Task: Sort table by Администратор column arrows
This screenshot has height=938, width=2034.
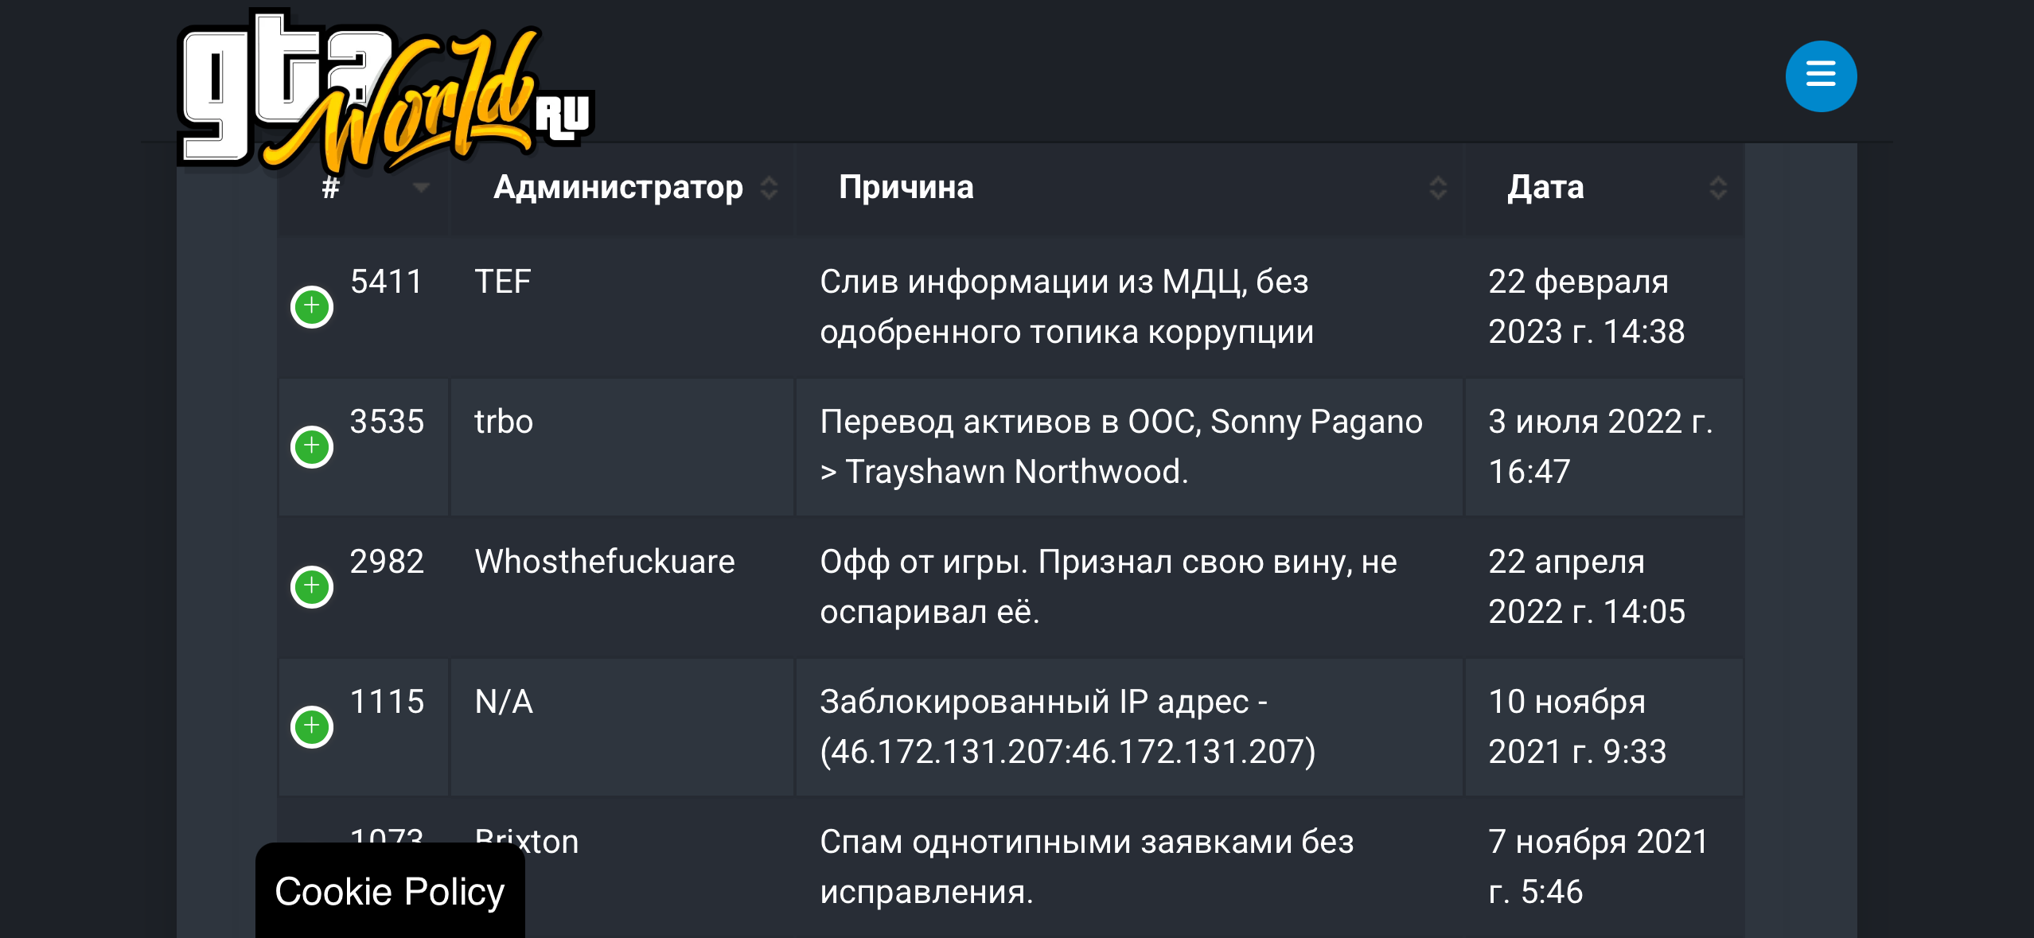Action: tap(769, 188)
